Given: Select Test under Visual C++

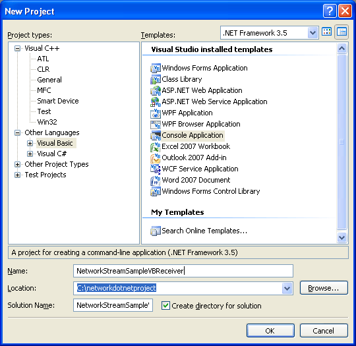Looking at the screenshot, I should point(44,111).
